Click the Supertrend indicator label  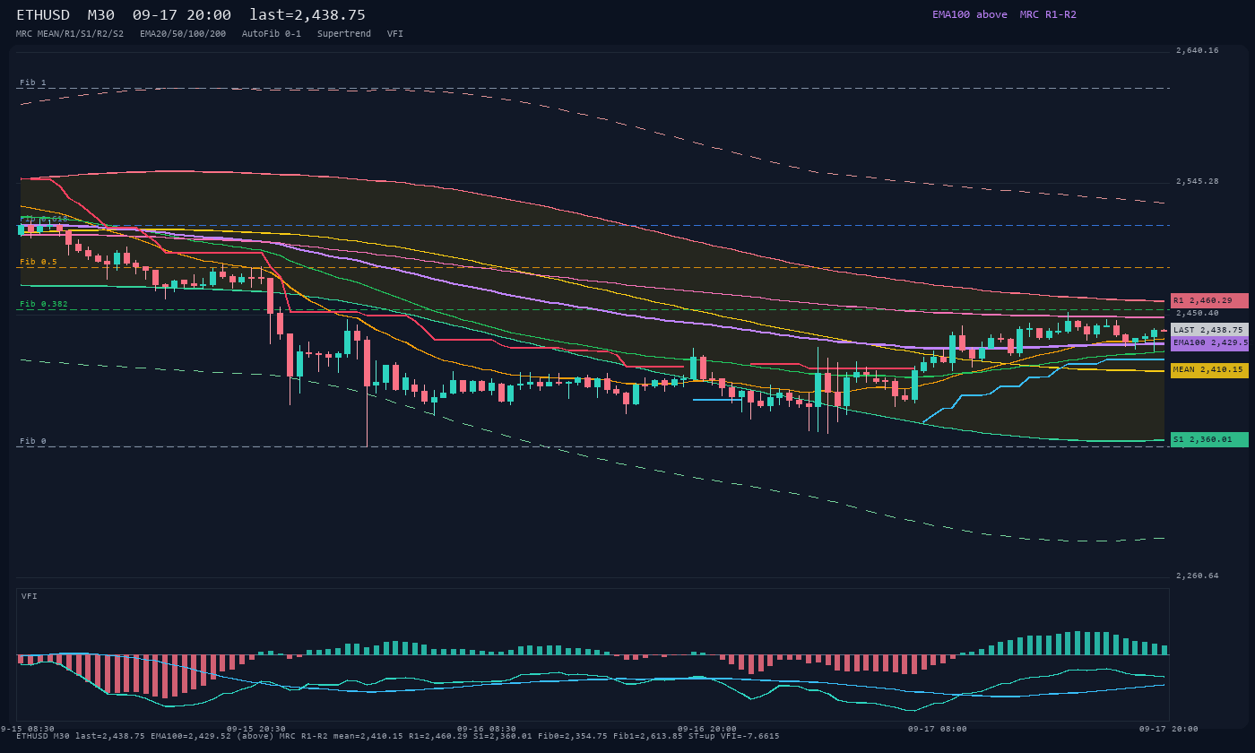(x=344, y=34)
